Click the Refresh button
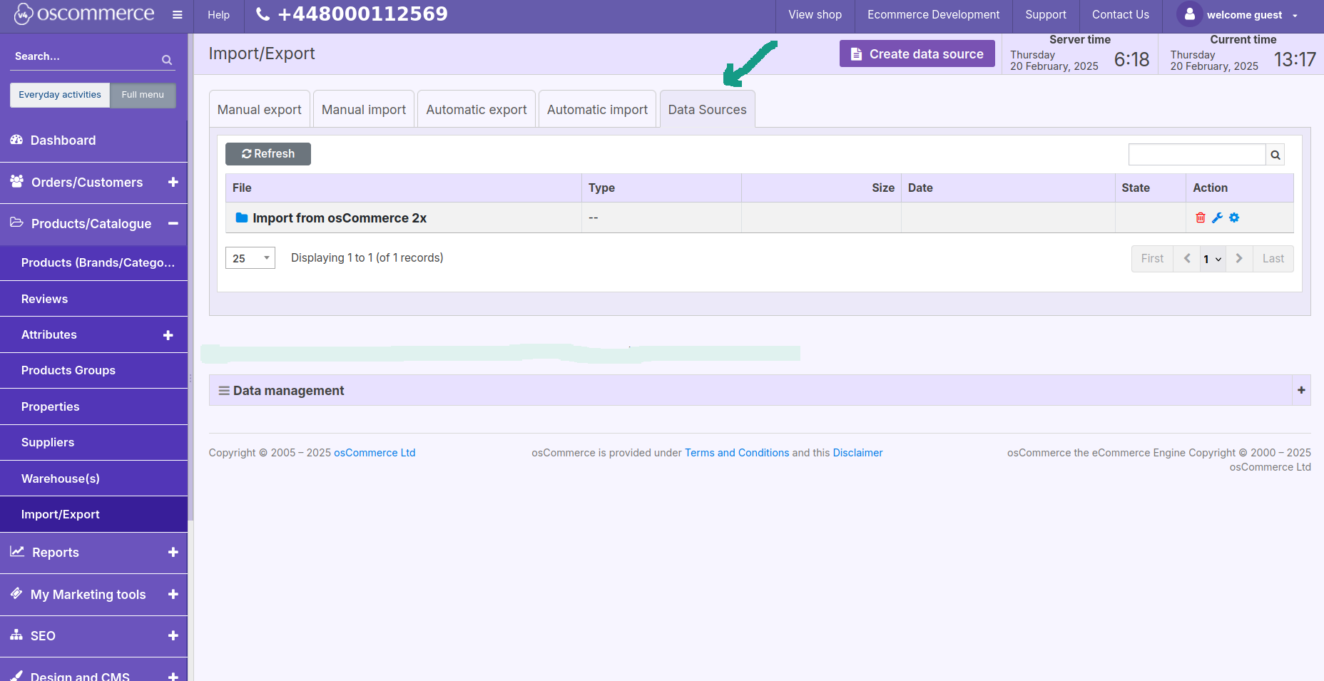The height and width of the screenshot is (681, 1324). [268, 154]
